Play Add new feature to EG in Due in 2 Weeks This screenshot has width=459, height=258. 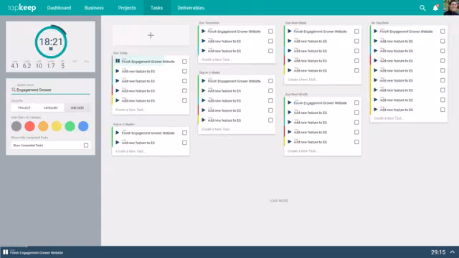click(118, 143)
